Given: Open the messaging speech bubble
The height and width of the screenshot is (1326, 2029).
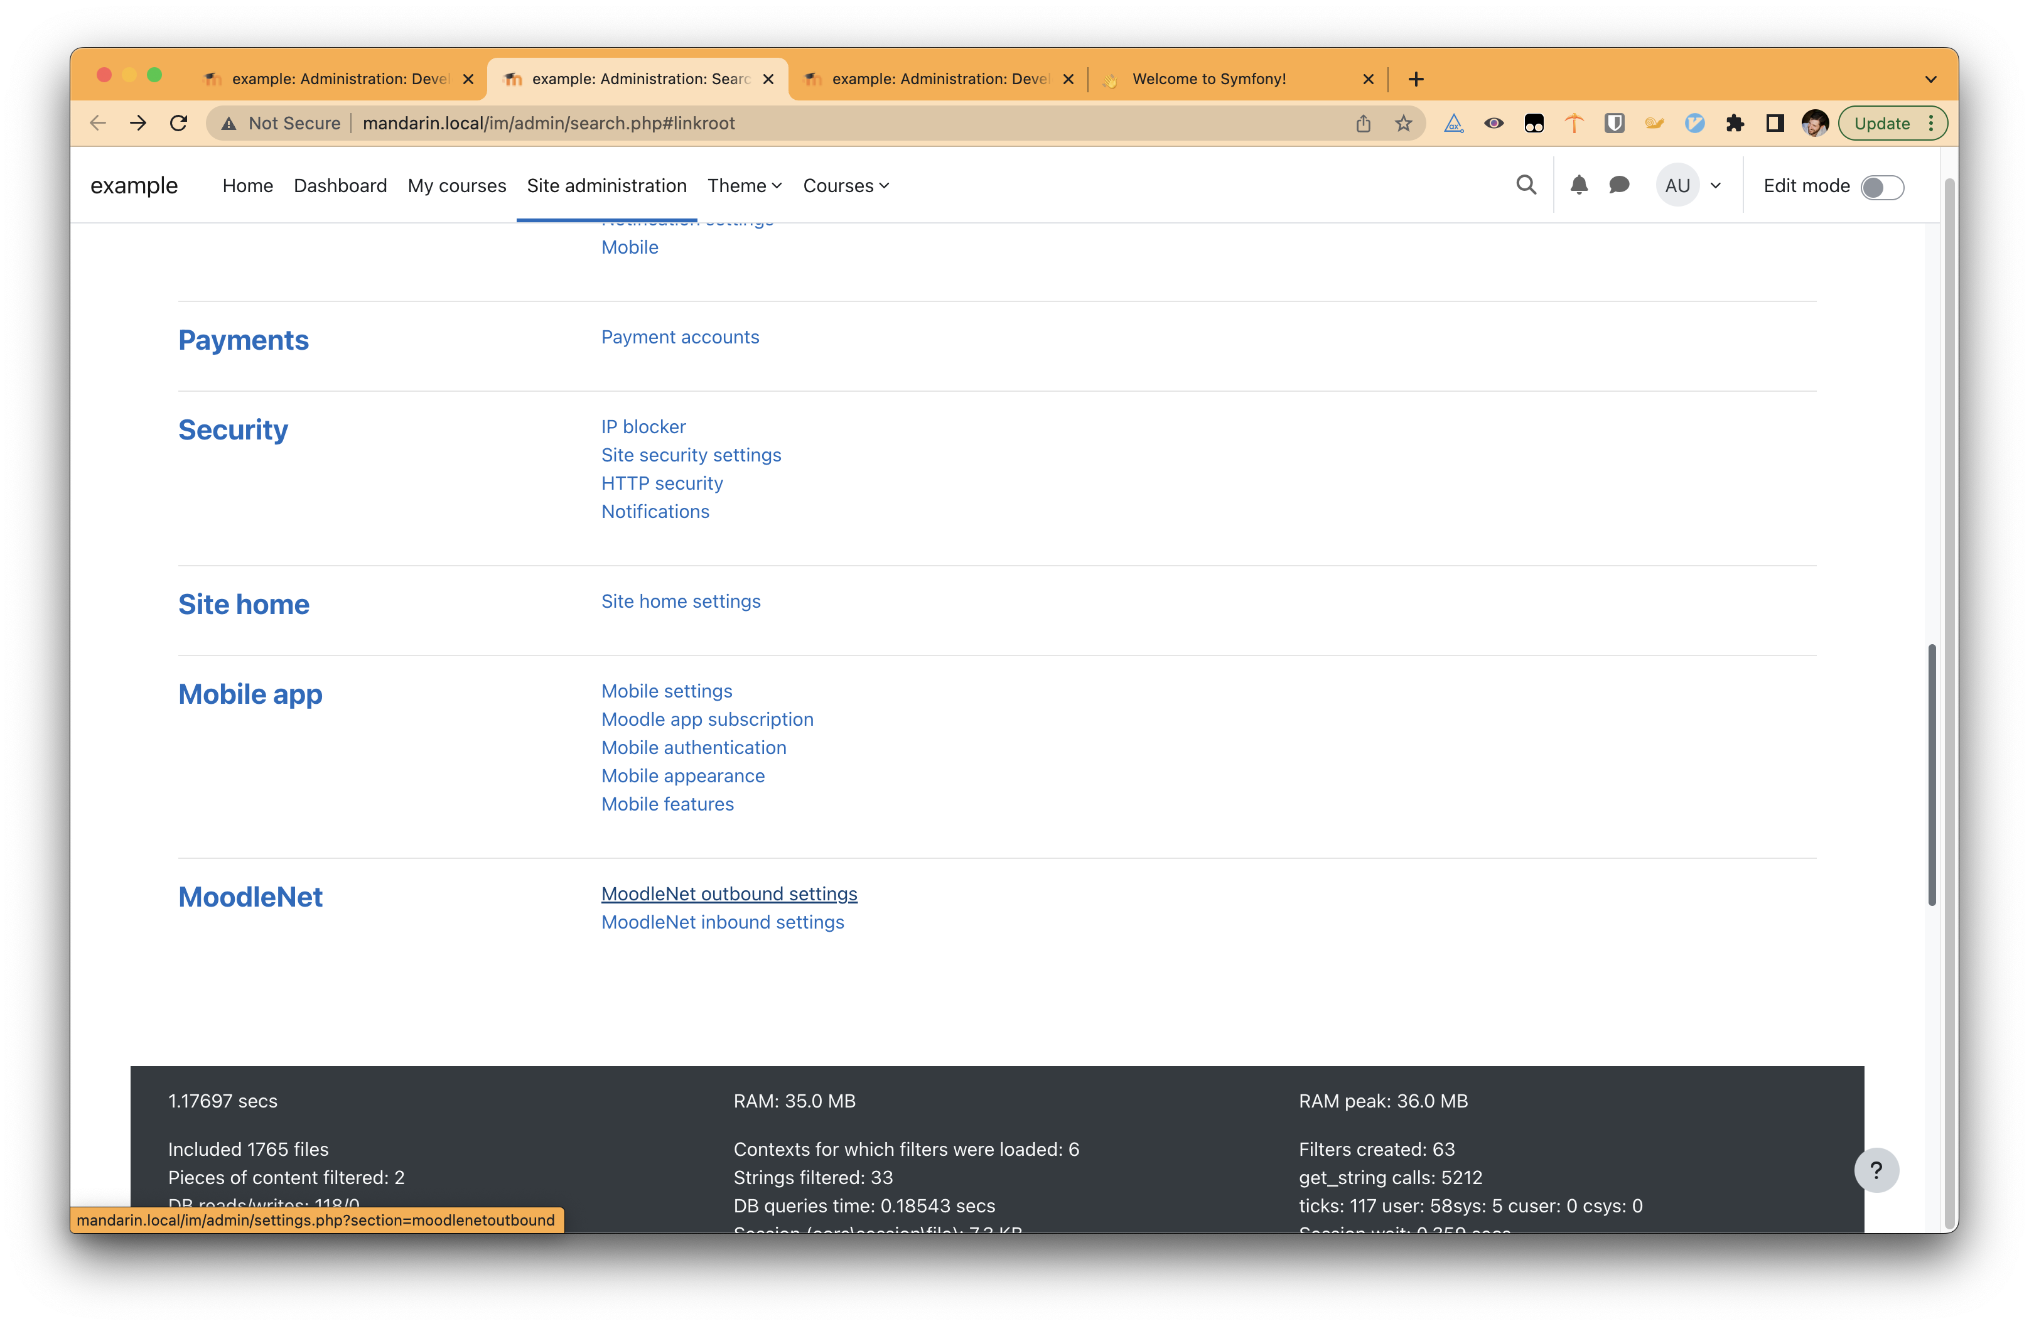Looking at the screenshot, I should point(1619,185).
